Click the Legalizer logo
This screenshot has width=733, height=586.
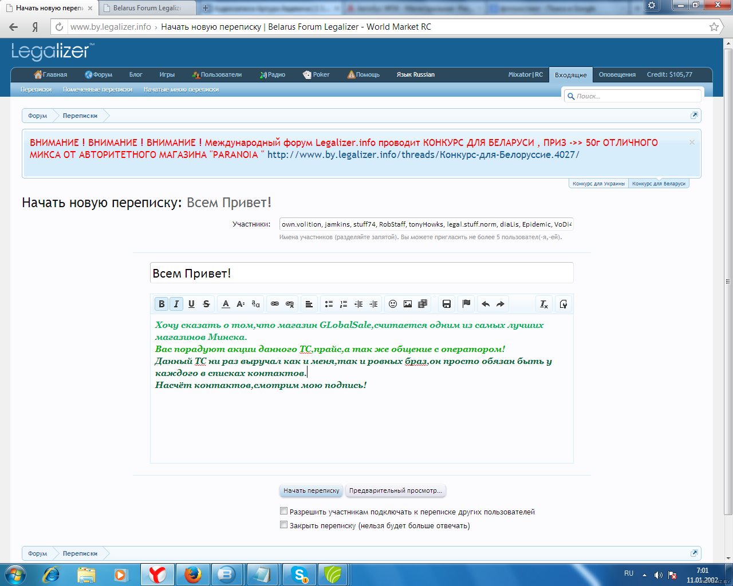click(53, 52)
